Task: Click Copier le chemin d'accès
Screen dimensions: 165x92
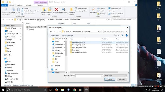Action: [x=30, y=11]
